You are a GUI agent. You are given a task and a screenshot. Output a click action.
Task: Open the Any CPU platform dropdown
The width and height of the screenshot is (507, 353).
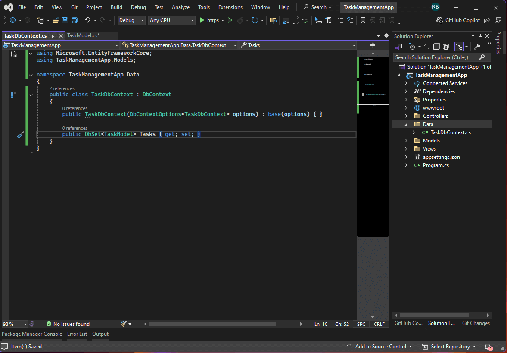[171, 20]
